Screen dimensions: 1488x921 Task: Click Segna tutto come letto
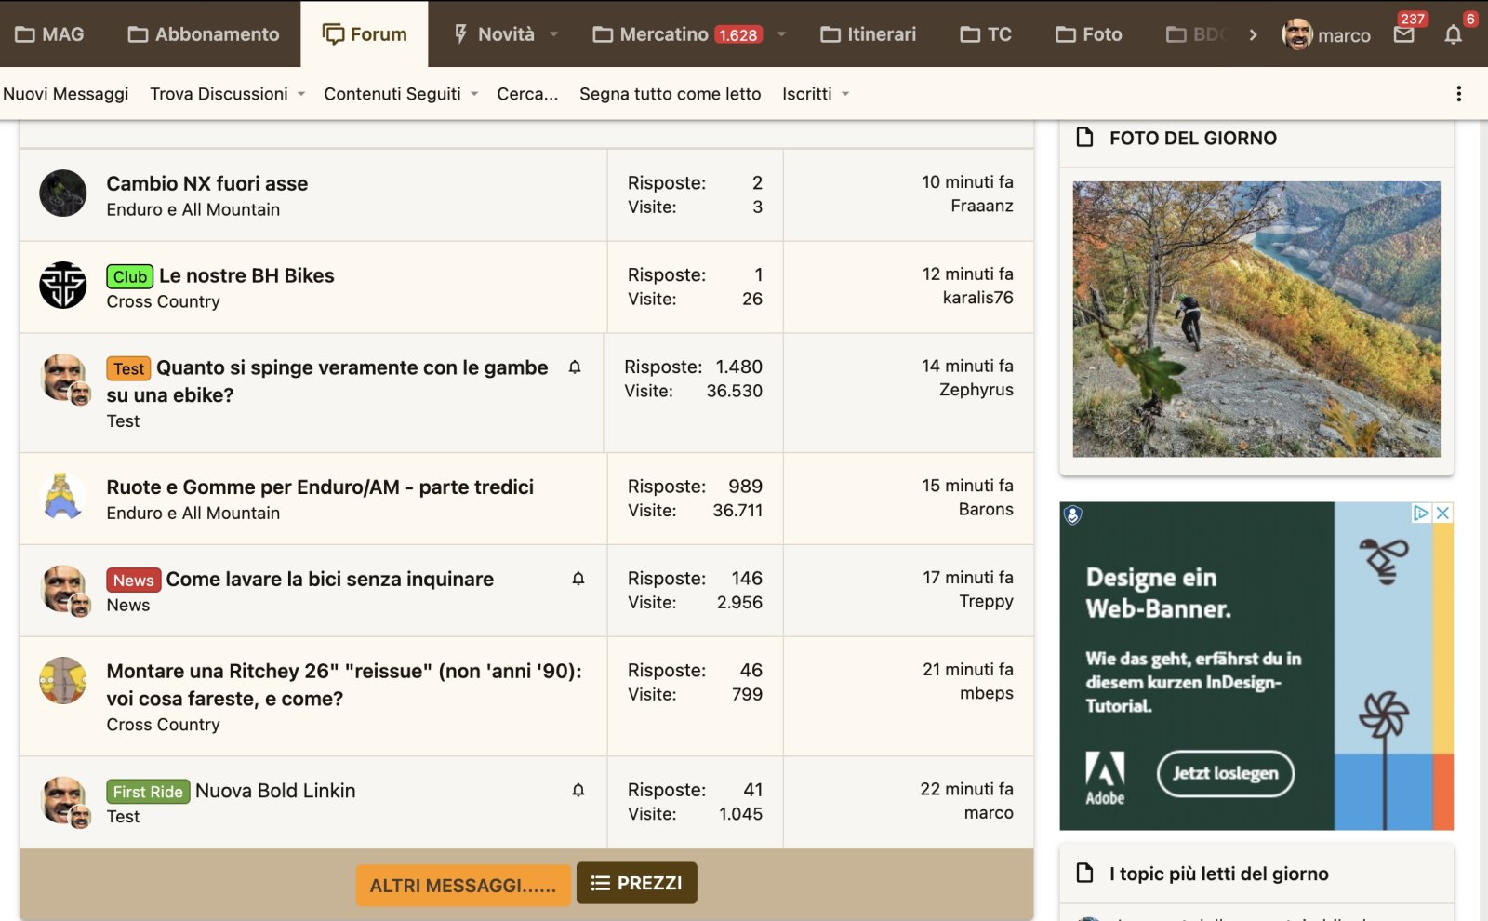click(x=670, y=94)
